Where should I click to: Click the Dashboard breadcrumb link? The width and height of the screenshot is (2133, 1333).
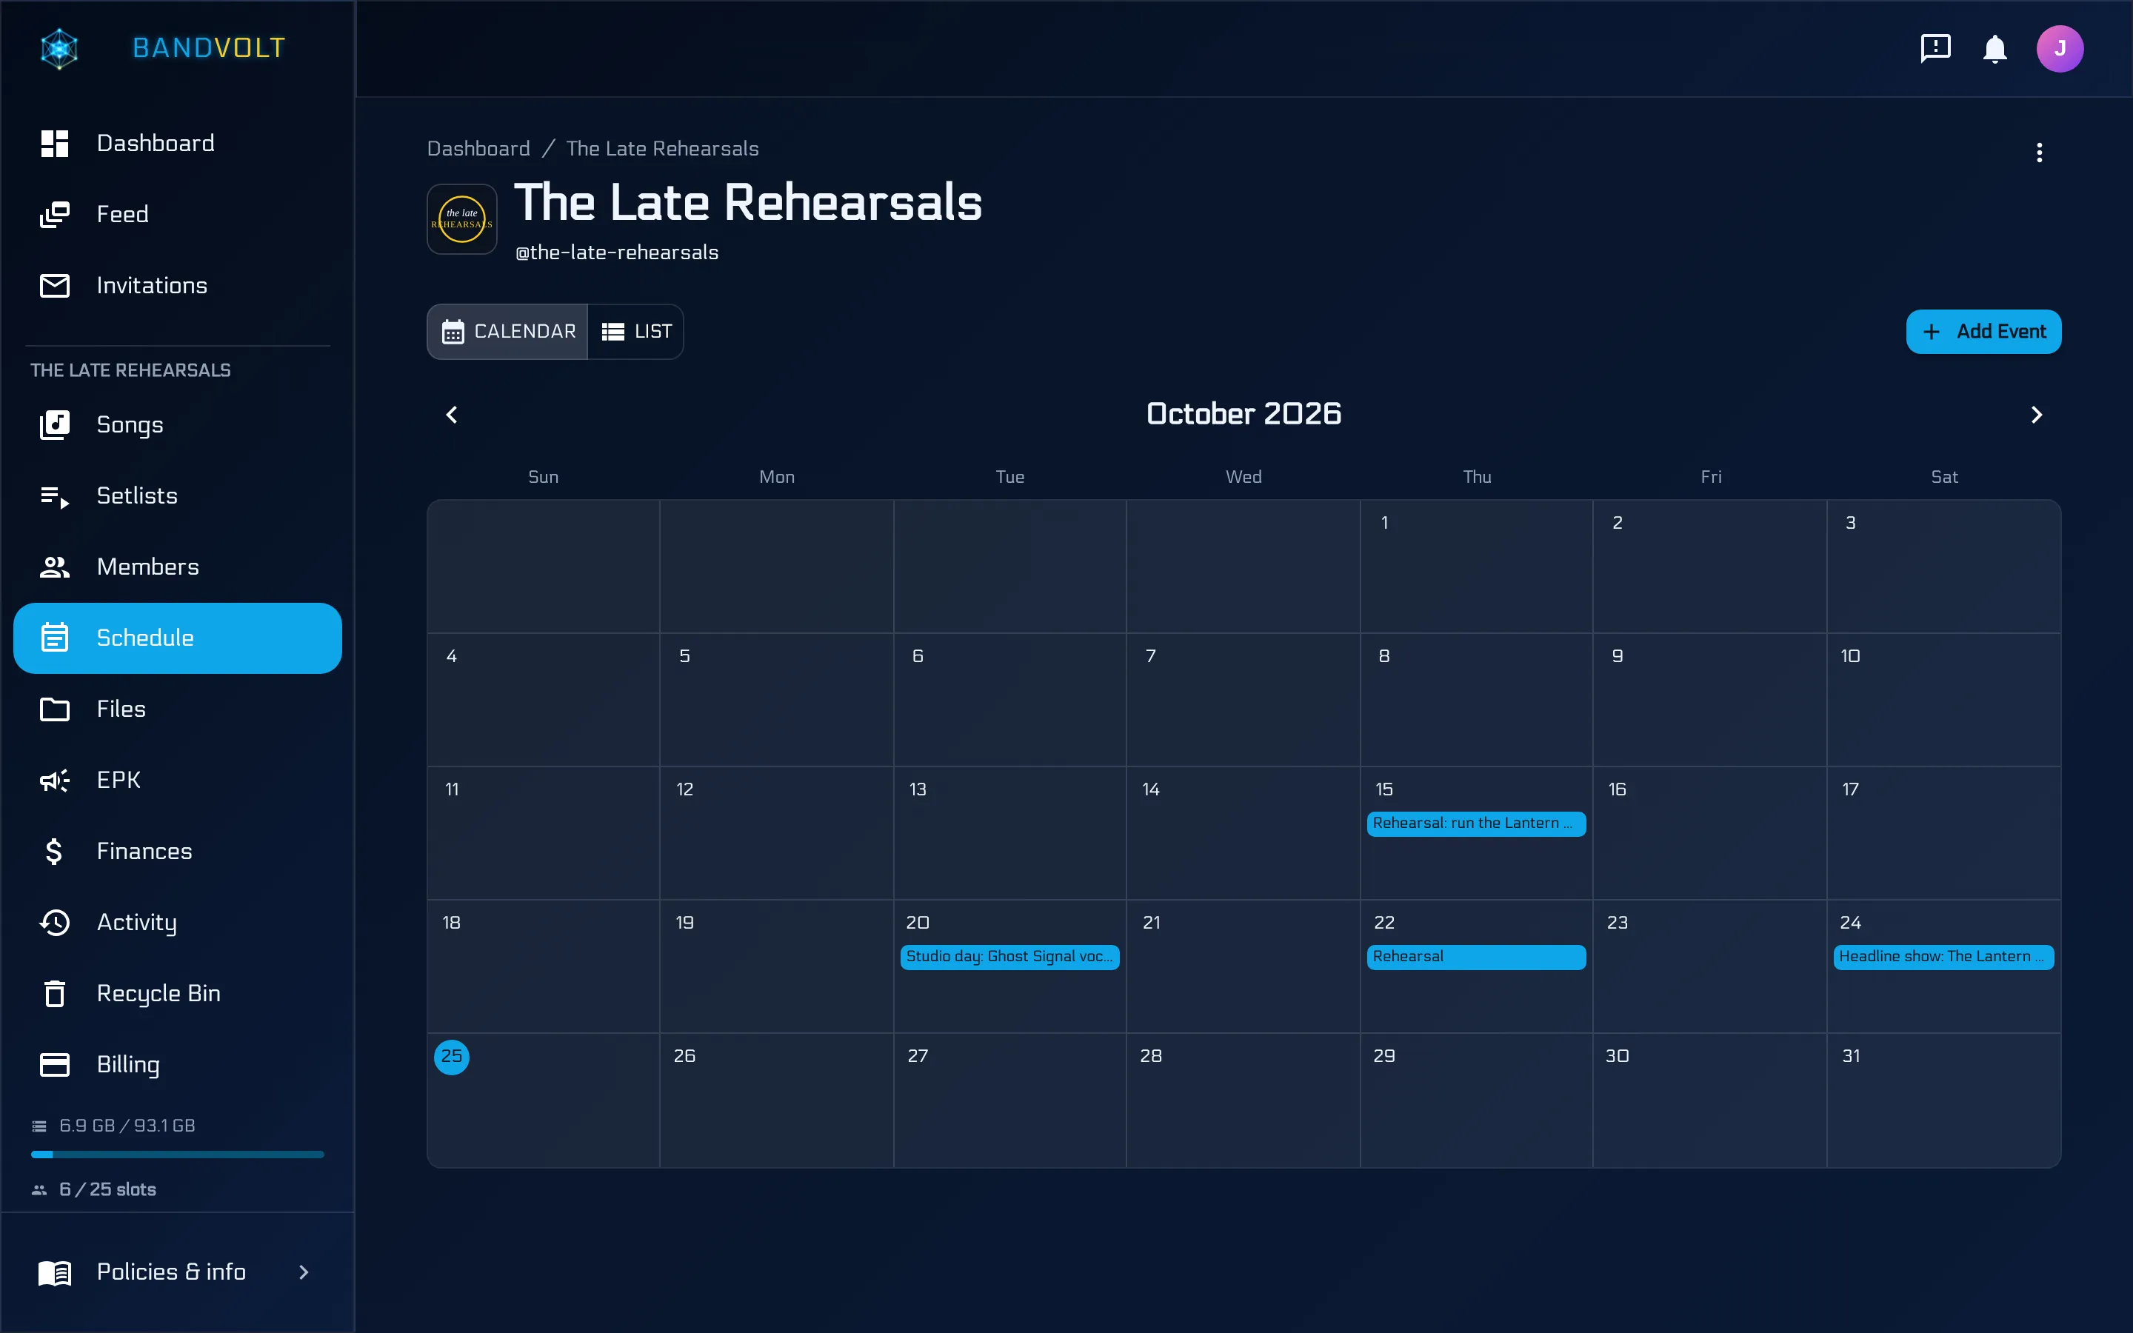point(478,149)
